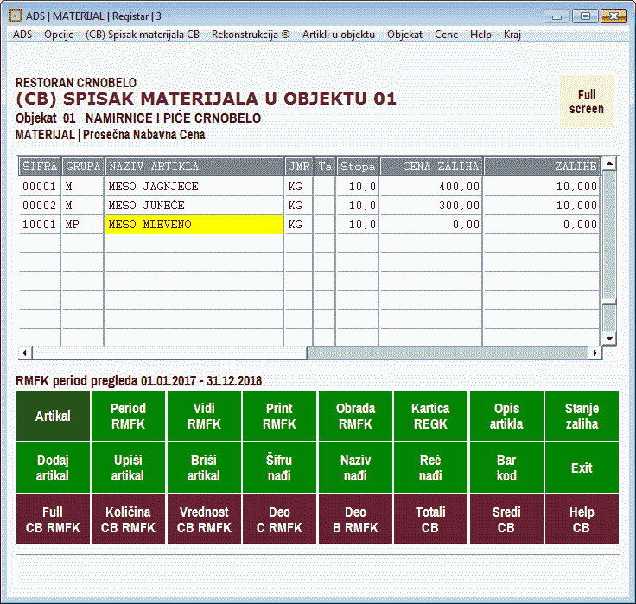Click the ŠIFRA column header
The width and height of the screenshot is (636, 604).
(x=40, y=166)
